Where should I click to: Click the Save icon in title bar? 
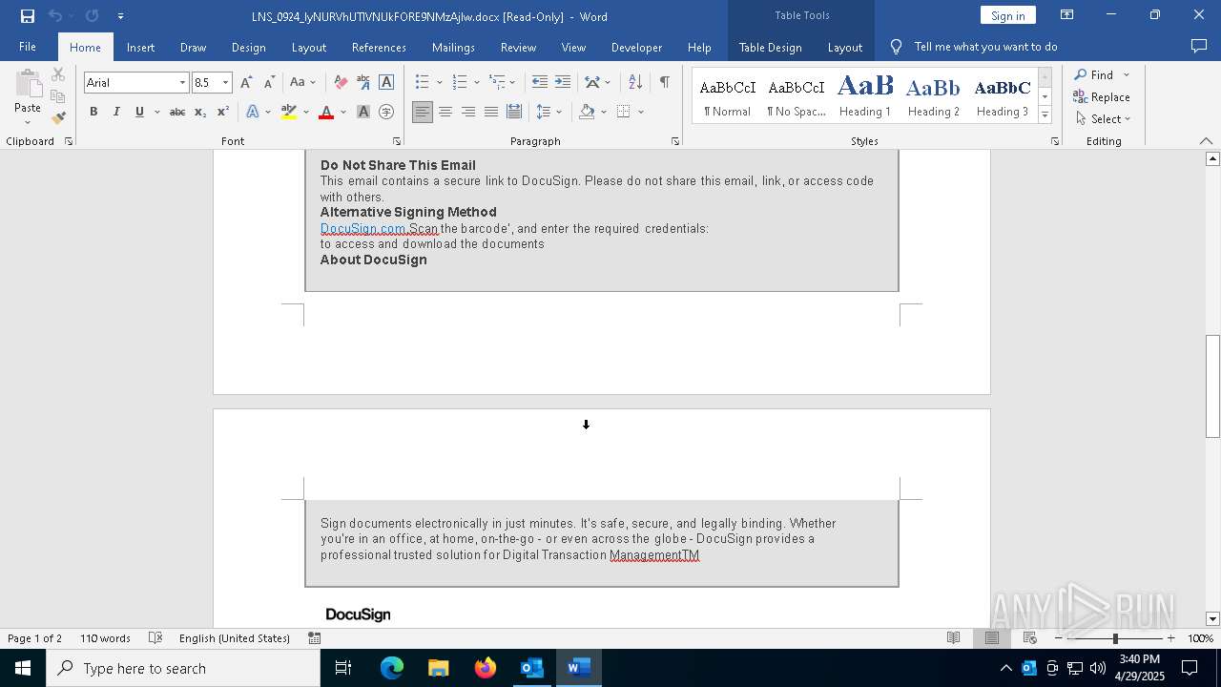click(28, 16)
